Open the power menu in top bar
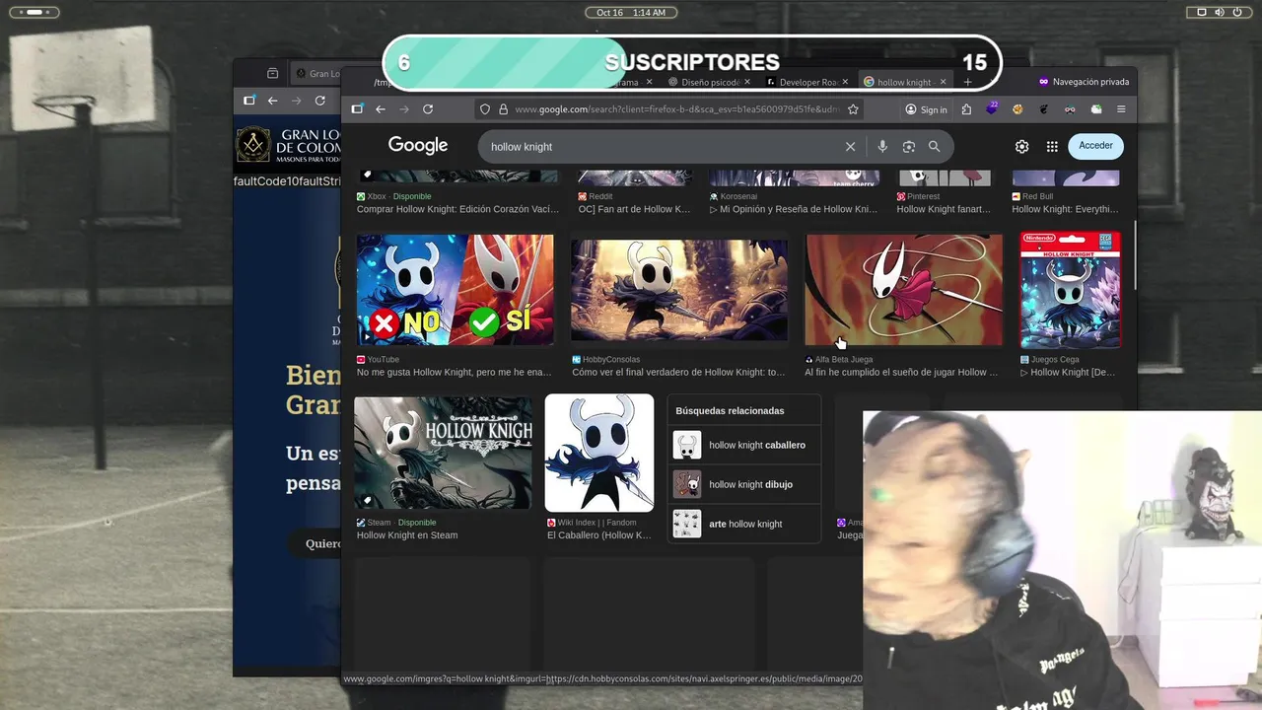The width and height of the screenshot is (1262, 710). click(x=1237, y=12)
